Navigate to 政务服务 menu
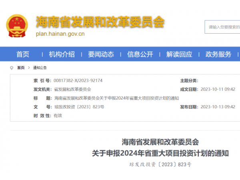The image size is (240, 180). coord(218,54)
